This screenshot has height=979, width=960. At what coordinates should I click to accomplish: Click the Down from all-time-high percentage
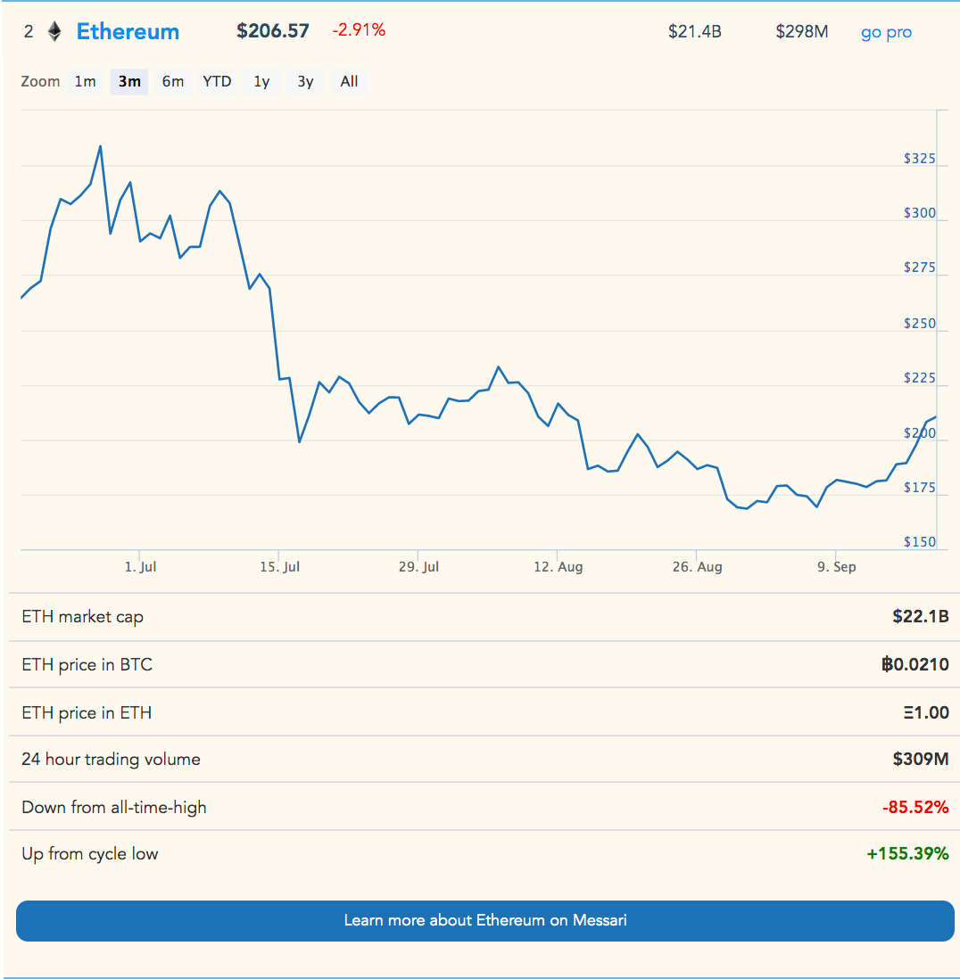click(914, 808)
